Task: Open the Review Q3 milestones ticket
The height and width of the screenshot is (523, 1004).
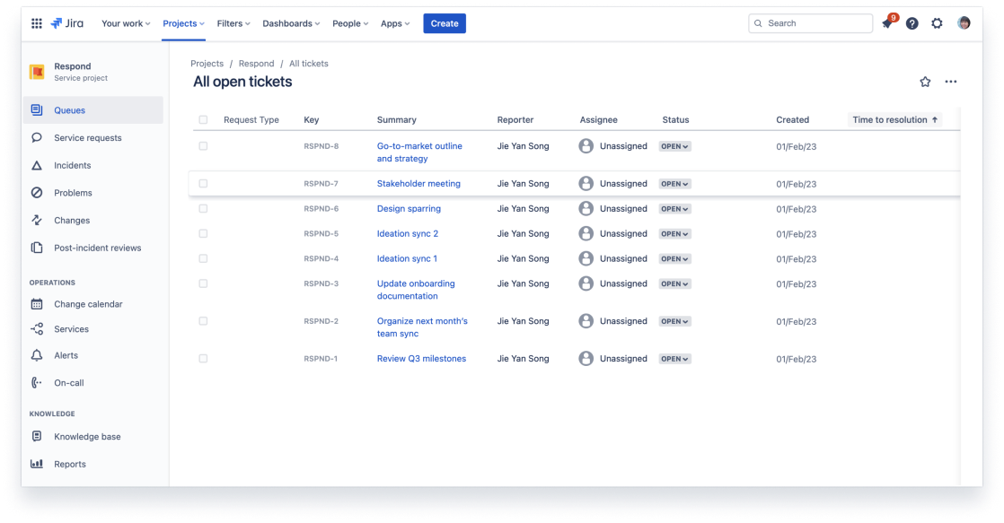Action: (x=421, y=359)
